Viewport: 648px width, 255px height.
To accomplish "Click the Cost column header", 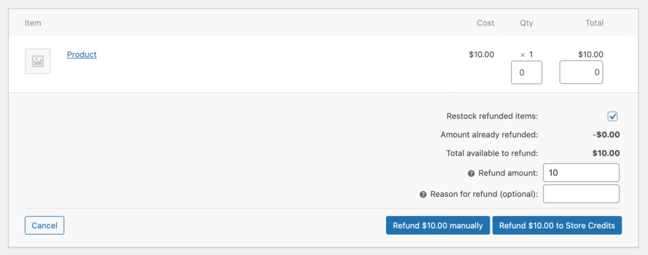I will click(x=485, y=23).
